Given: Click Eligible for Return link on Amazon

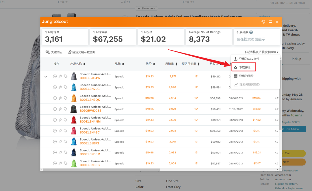Looking at the screenshot, I should coord(286,184).
